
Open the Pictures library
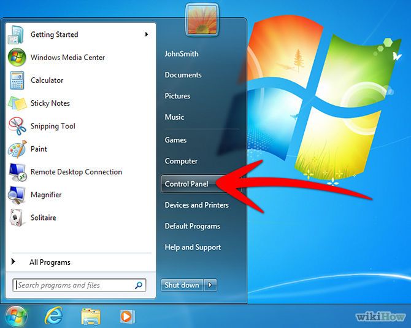(177, 96)
